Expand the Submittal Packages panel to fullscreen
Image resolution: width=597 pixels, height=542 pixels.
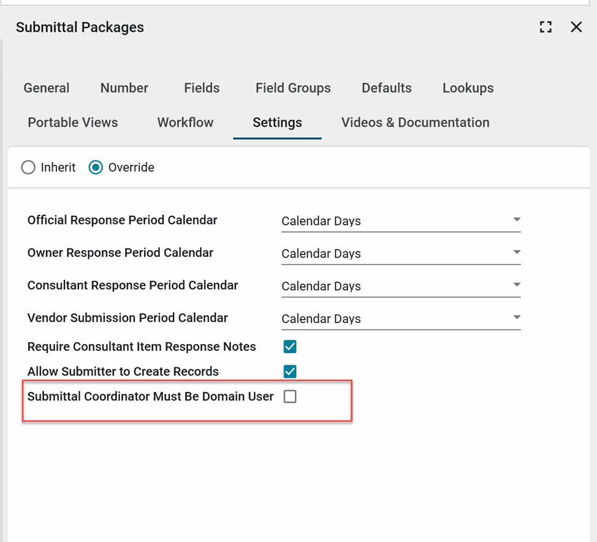point(546,27)
